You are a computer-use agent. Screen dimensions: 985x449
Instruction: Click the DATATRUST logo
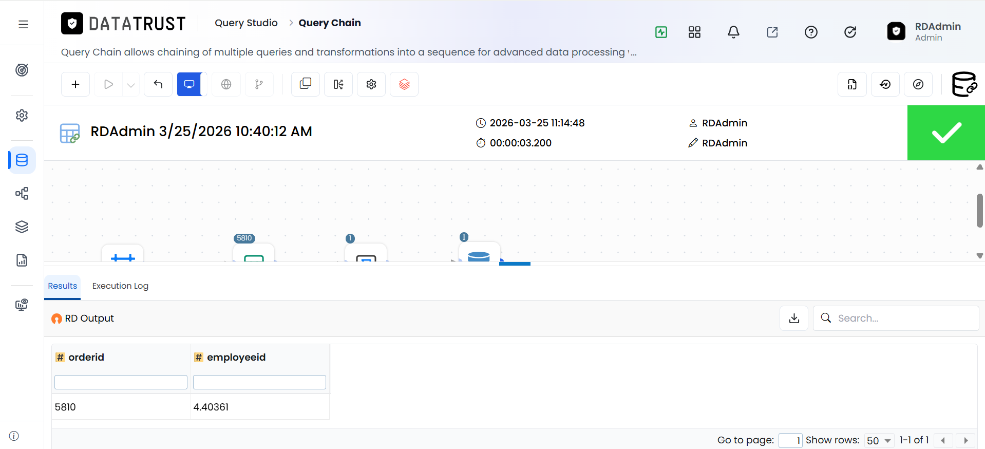tap(123, 24)
